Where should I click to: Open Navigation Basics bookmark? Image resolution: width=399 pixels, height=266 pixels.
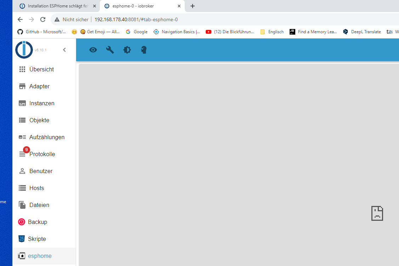pos(177,32)
